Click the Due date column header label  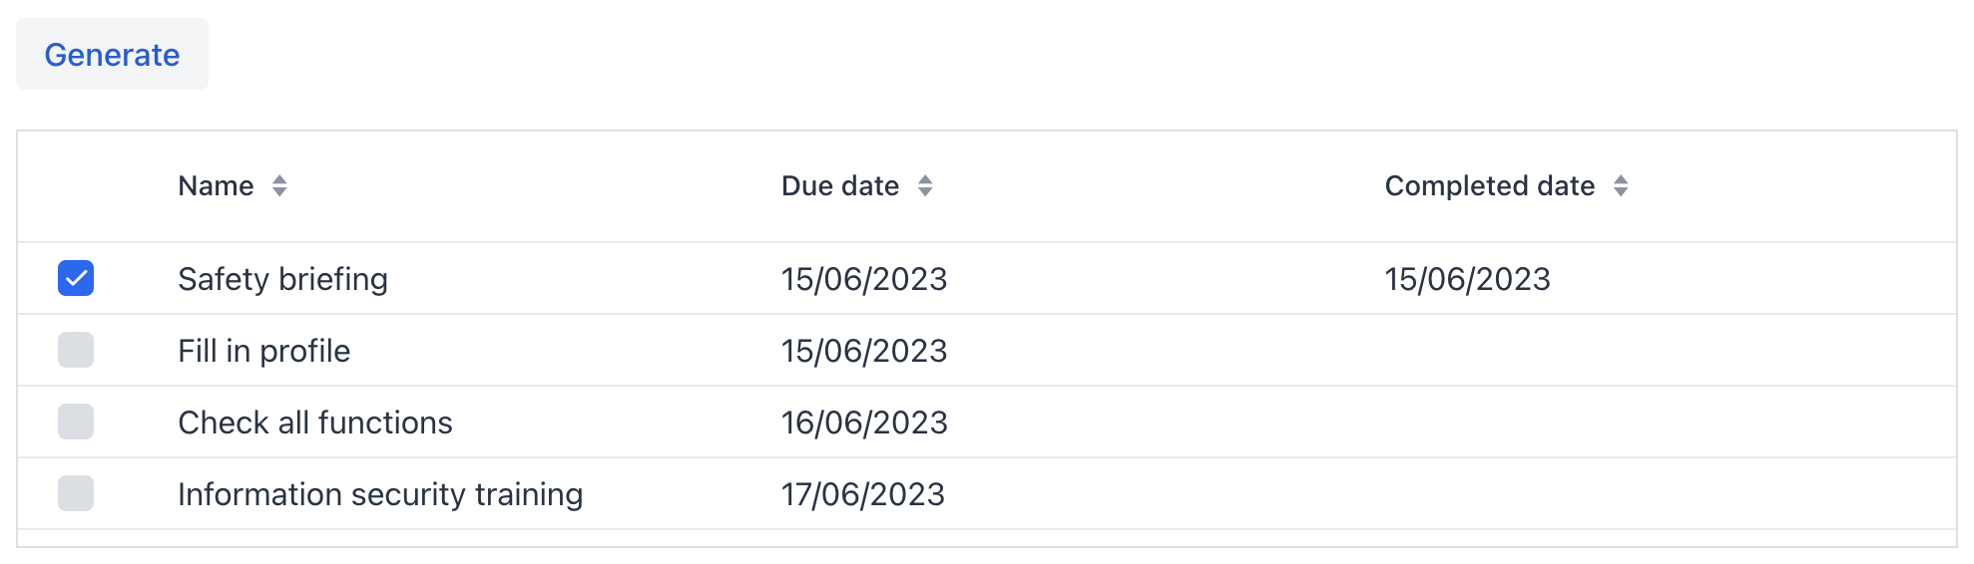click(x=840, y=186)
